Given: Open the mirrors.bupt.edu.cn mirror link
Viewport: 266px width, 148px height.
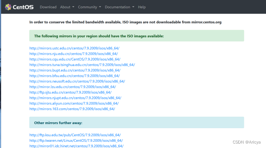Looking at the screenshot, I should (75, 70).
